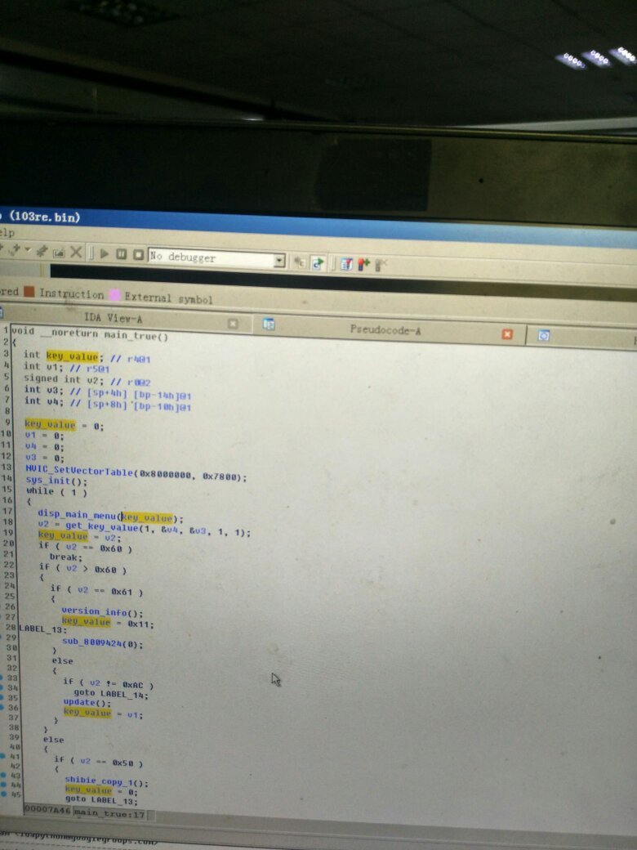
Task: Toggle breakpoint dot on line 44
Action: pos(3,785)
